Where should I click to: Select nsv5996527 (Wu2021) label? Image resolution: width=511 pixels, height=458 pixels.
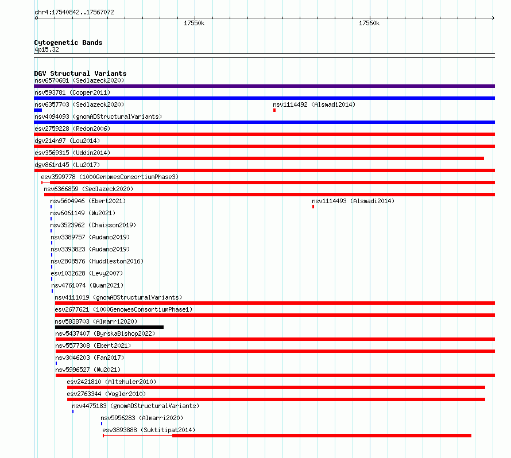tap(88, 370)
